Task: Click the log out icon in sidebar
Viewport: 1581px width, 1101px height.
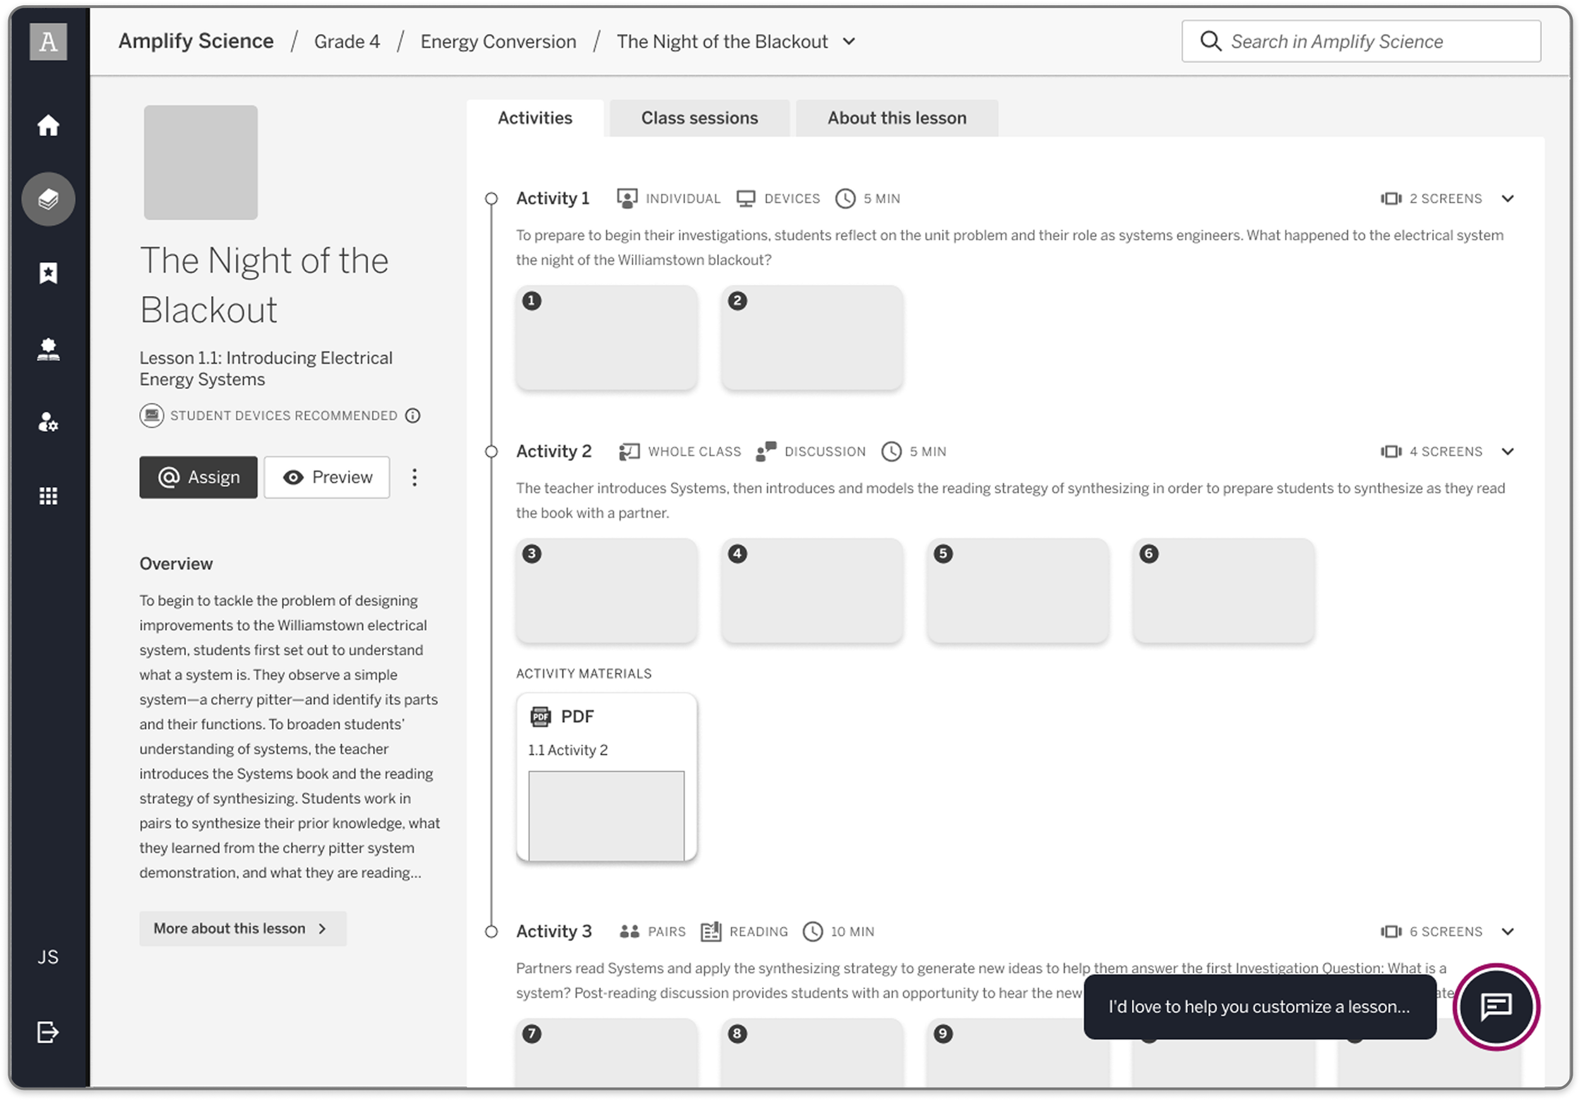Action: (48, 1032)
